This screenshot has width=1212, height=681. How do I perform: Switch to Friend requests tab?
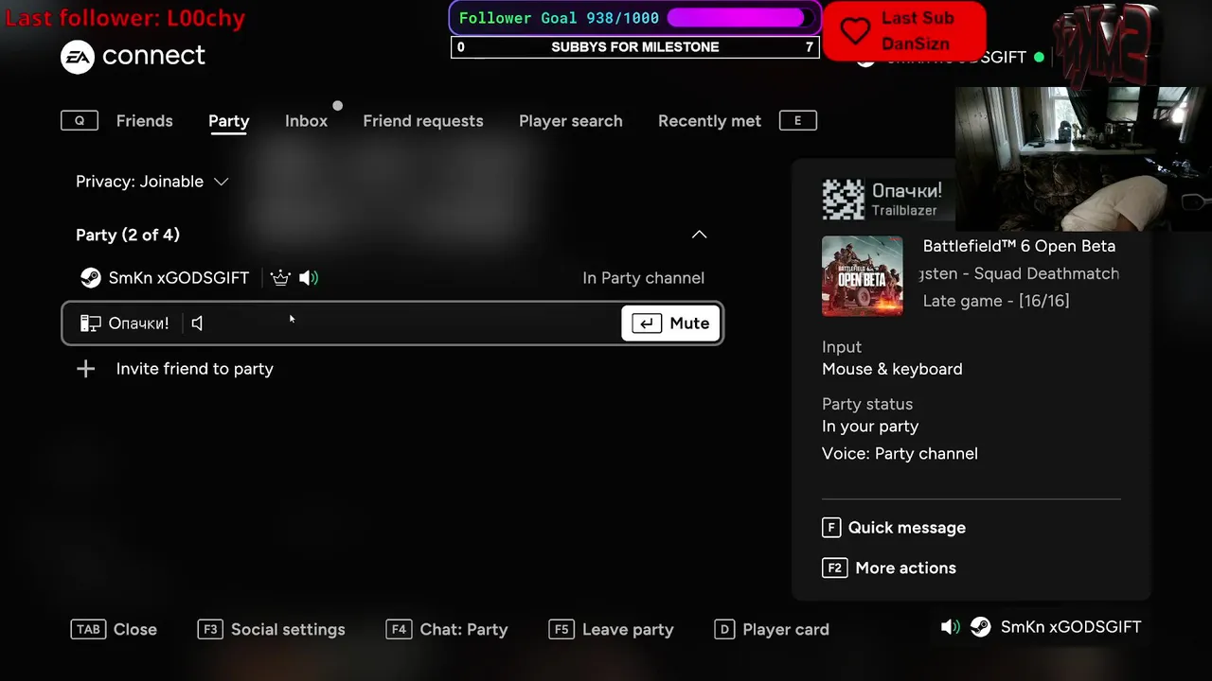(x=423, y=121)
